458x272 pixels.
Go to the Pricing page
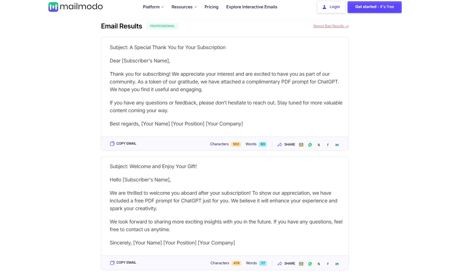tap(211, 7)
